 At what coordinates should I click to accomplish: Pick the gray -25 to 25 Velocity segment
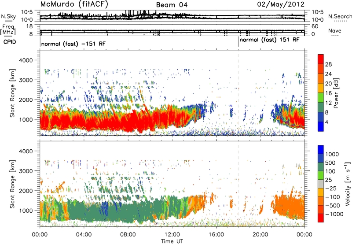click(321, 184)
